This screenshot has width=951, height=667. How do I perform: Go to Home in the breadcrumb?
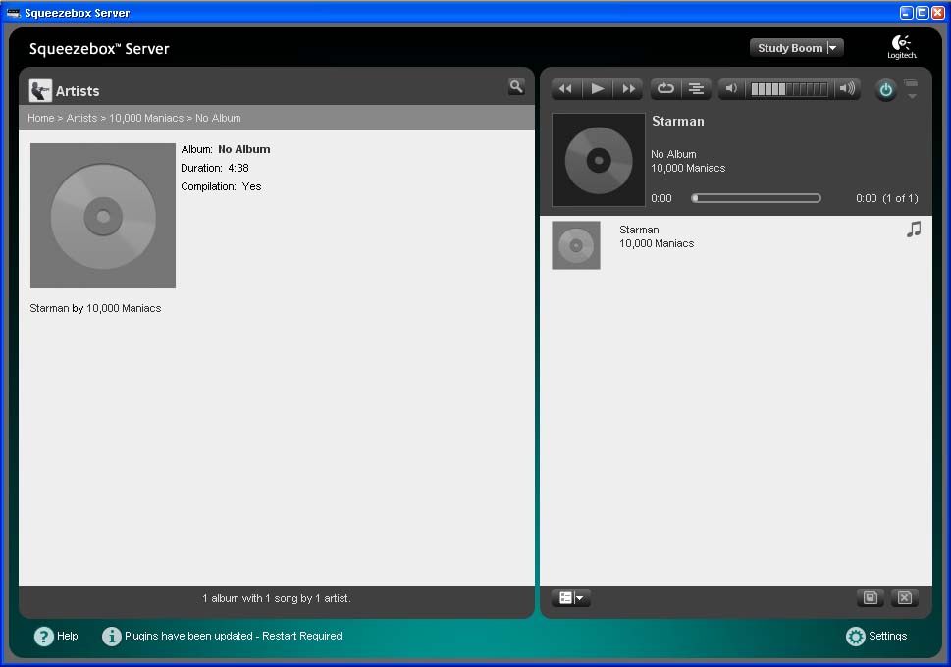[x=40, y=118]
